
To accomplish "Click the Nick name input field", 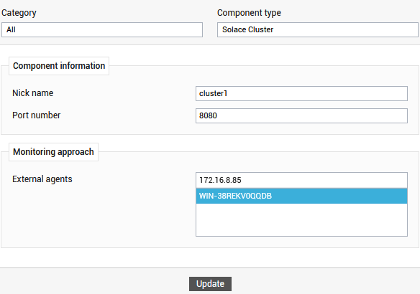I will click(301, 93).
